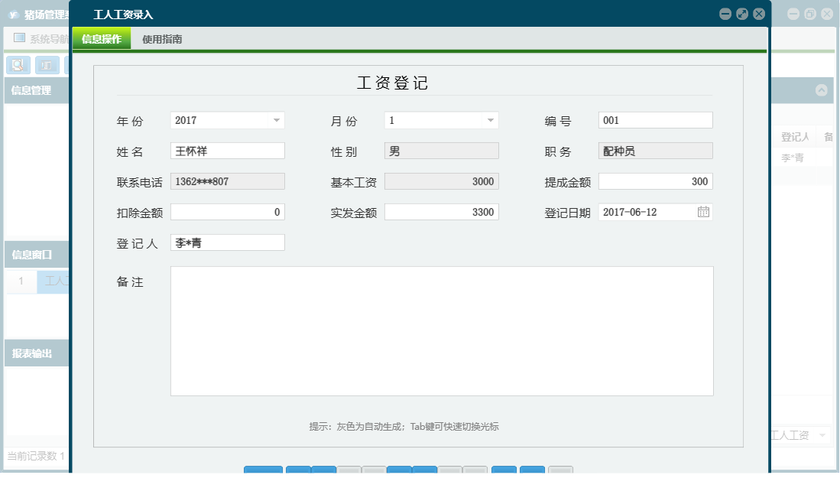Viewport: 840px width, 501px height.
Task: Check the 系统导航 checkbox
Action: pyautogui.click(x=19, y=37)
